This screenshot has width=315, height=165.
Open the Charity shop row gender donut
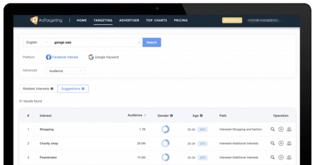(x=165, y=143)
